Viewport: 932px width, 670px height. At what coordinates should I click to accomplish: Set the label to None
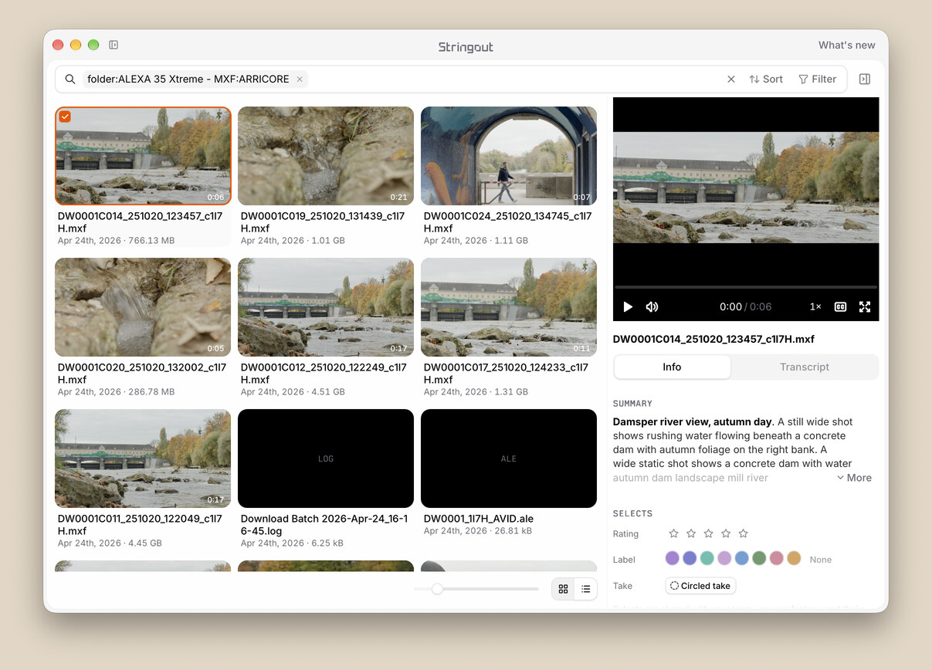[x=821, y=560]
